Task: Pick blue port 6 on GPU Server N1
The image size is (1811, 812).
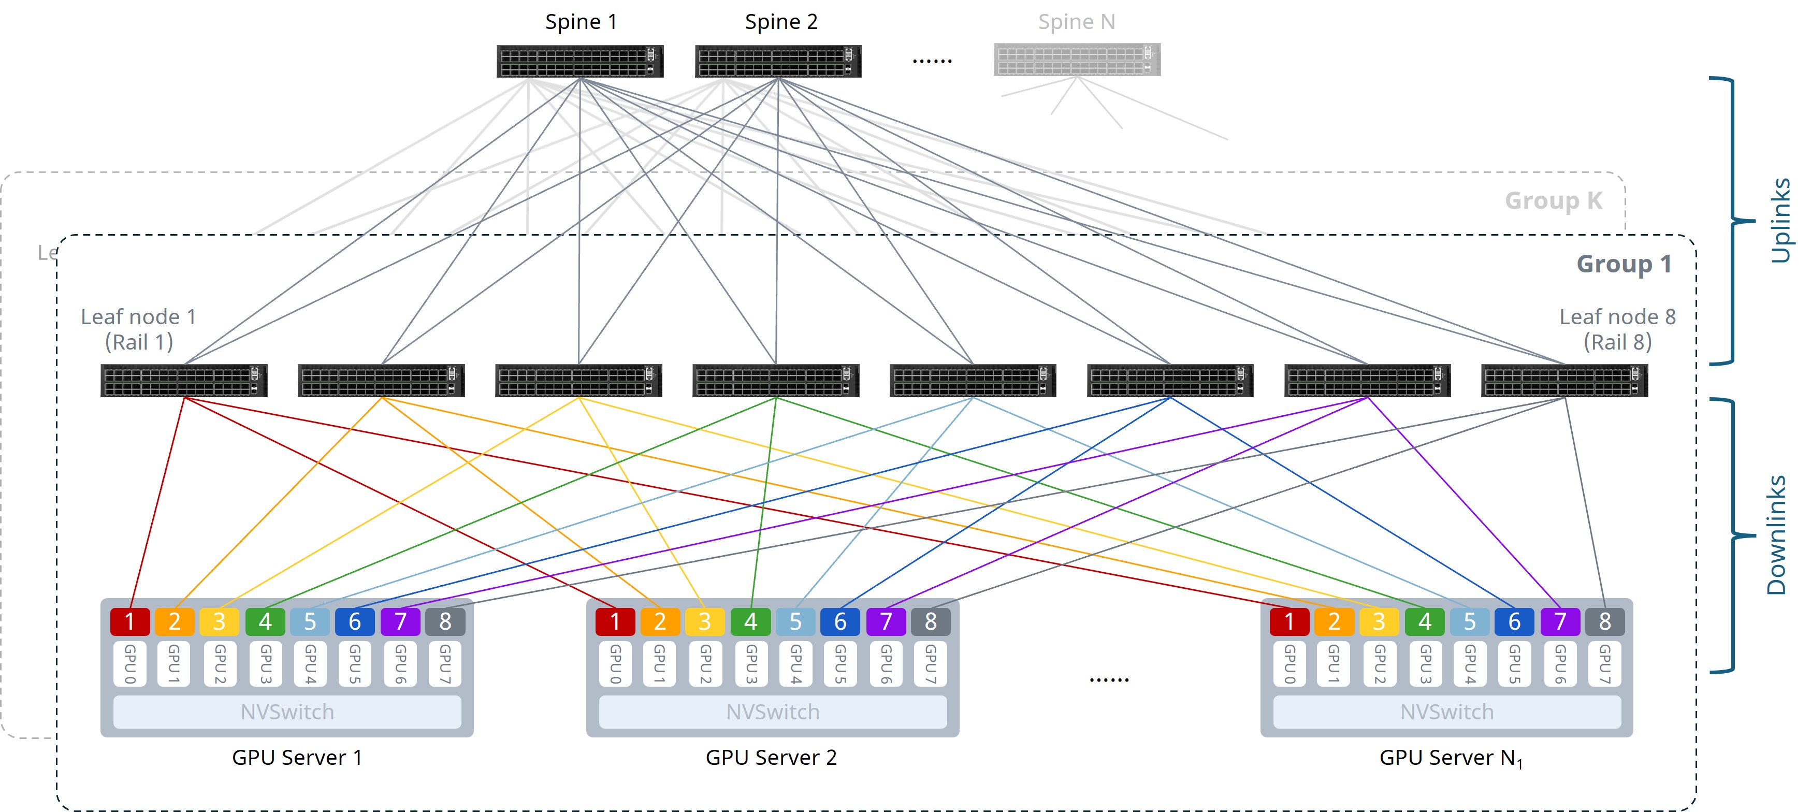Action: (x=1515, y=621)
